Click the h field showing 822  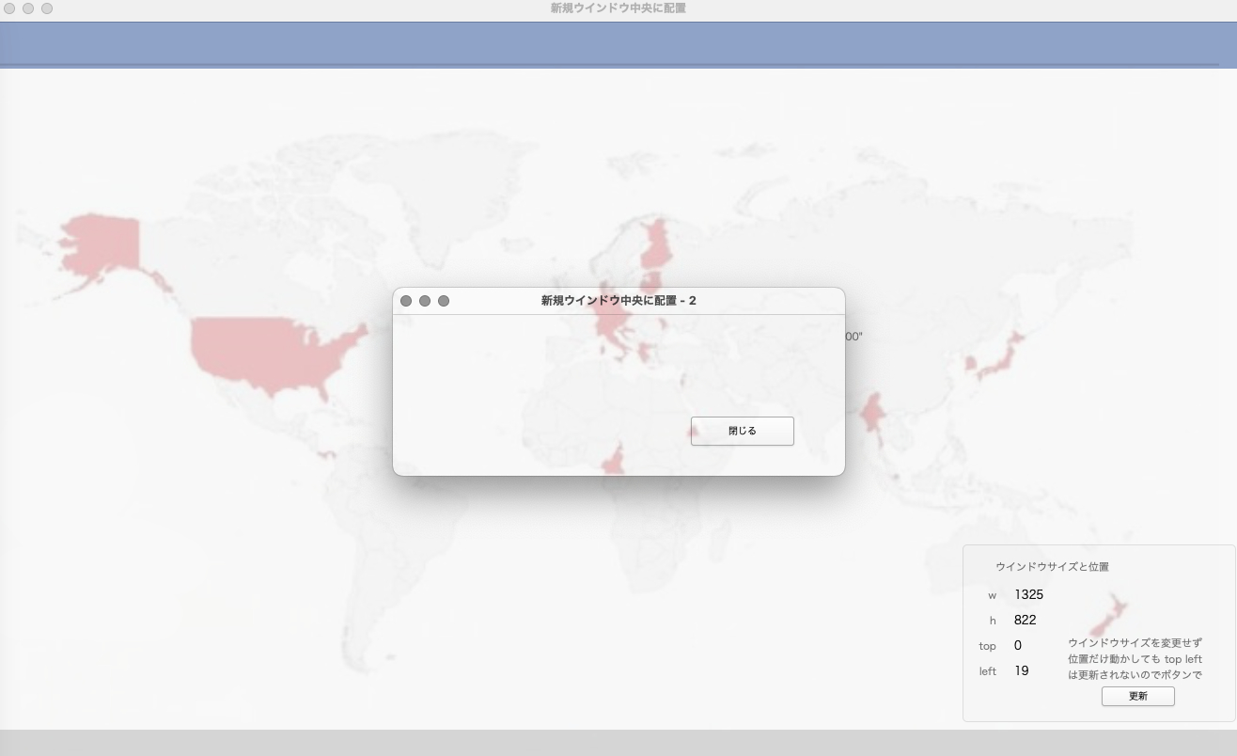tap(1025, 620)
